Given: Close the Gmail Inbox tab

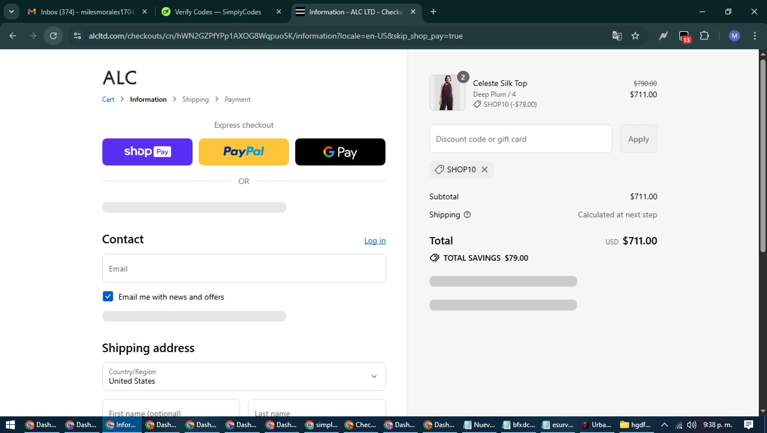Looking at the screenshot, I should 145,12.
